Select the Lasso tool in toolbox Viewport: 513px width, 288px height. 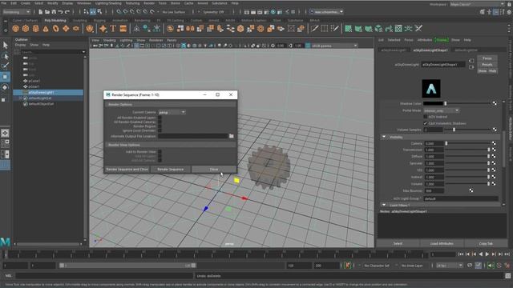click(6, 56)
